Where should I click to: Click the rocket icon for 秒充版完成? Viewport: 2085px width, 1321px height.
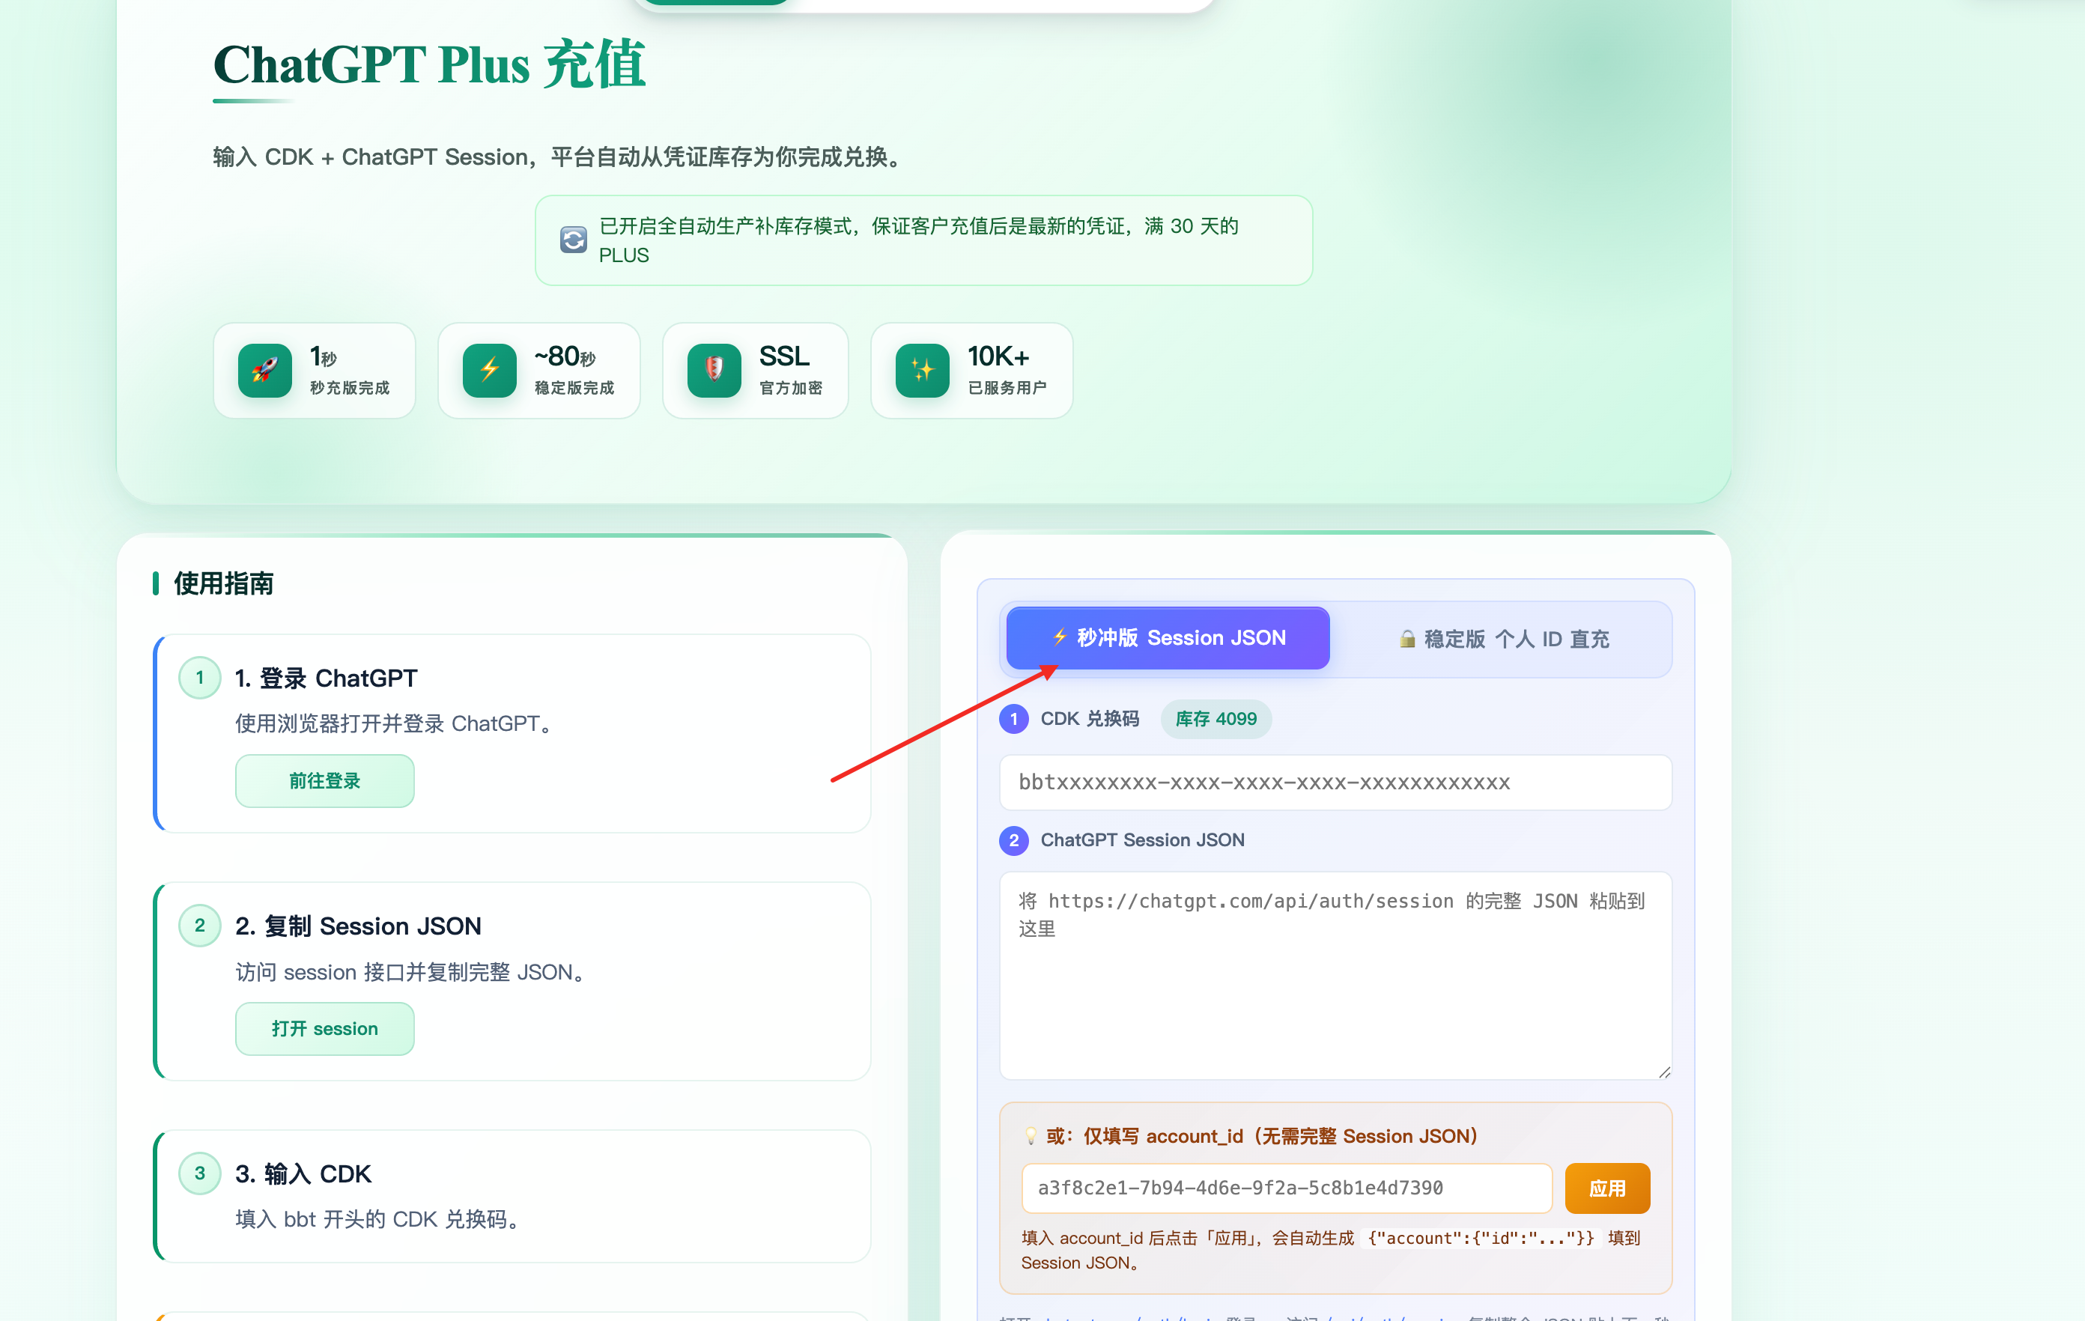click(264, 371)
